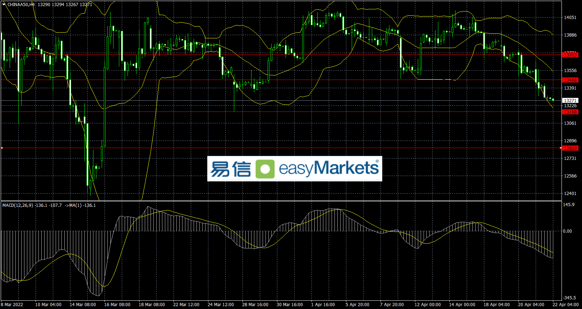582x309 pixels.
Task: Select the 12401 price axis label
Action: coord(570,194)
